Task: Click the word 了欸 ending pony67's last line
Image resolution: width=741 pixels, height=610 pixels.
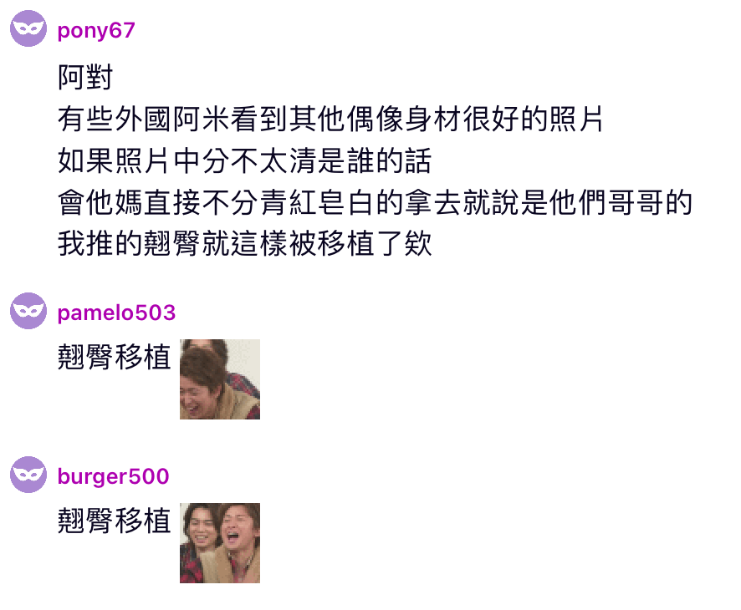Action: coord(404,244)
